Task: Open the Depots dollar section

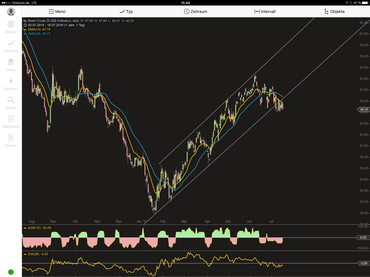Action: (x=11, y=141)
